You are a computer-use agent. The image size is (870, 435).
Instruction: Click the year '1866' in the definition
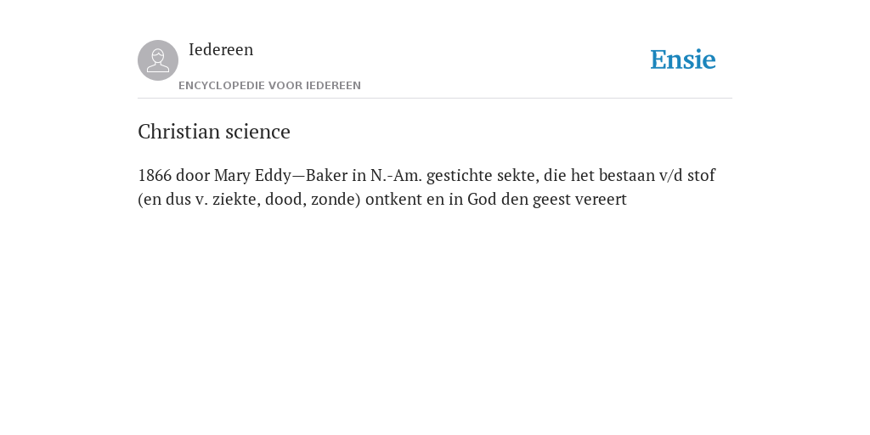[155, 175]
